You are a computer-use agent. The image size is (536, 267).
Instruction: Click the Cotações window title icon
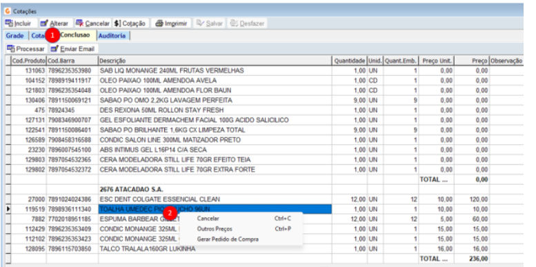click(8, 11)
